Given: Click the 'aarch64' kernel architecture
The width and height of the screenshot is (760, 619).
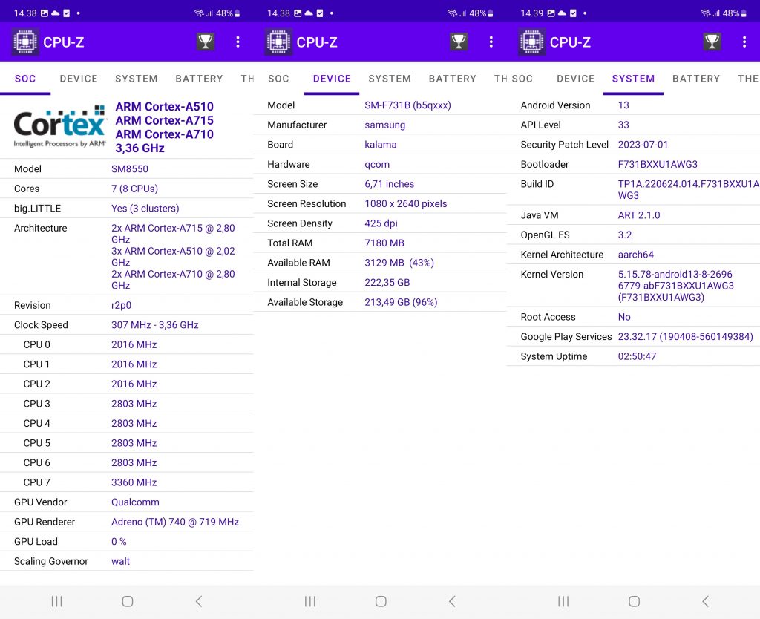Looking at the screenshot, I should pyautogui.click(x=635, y=255).
